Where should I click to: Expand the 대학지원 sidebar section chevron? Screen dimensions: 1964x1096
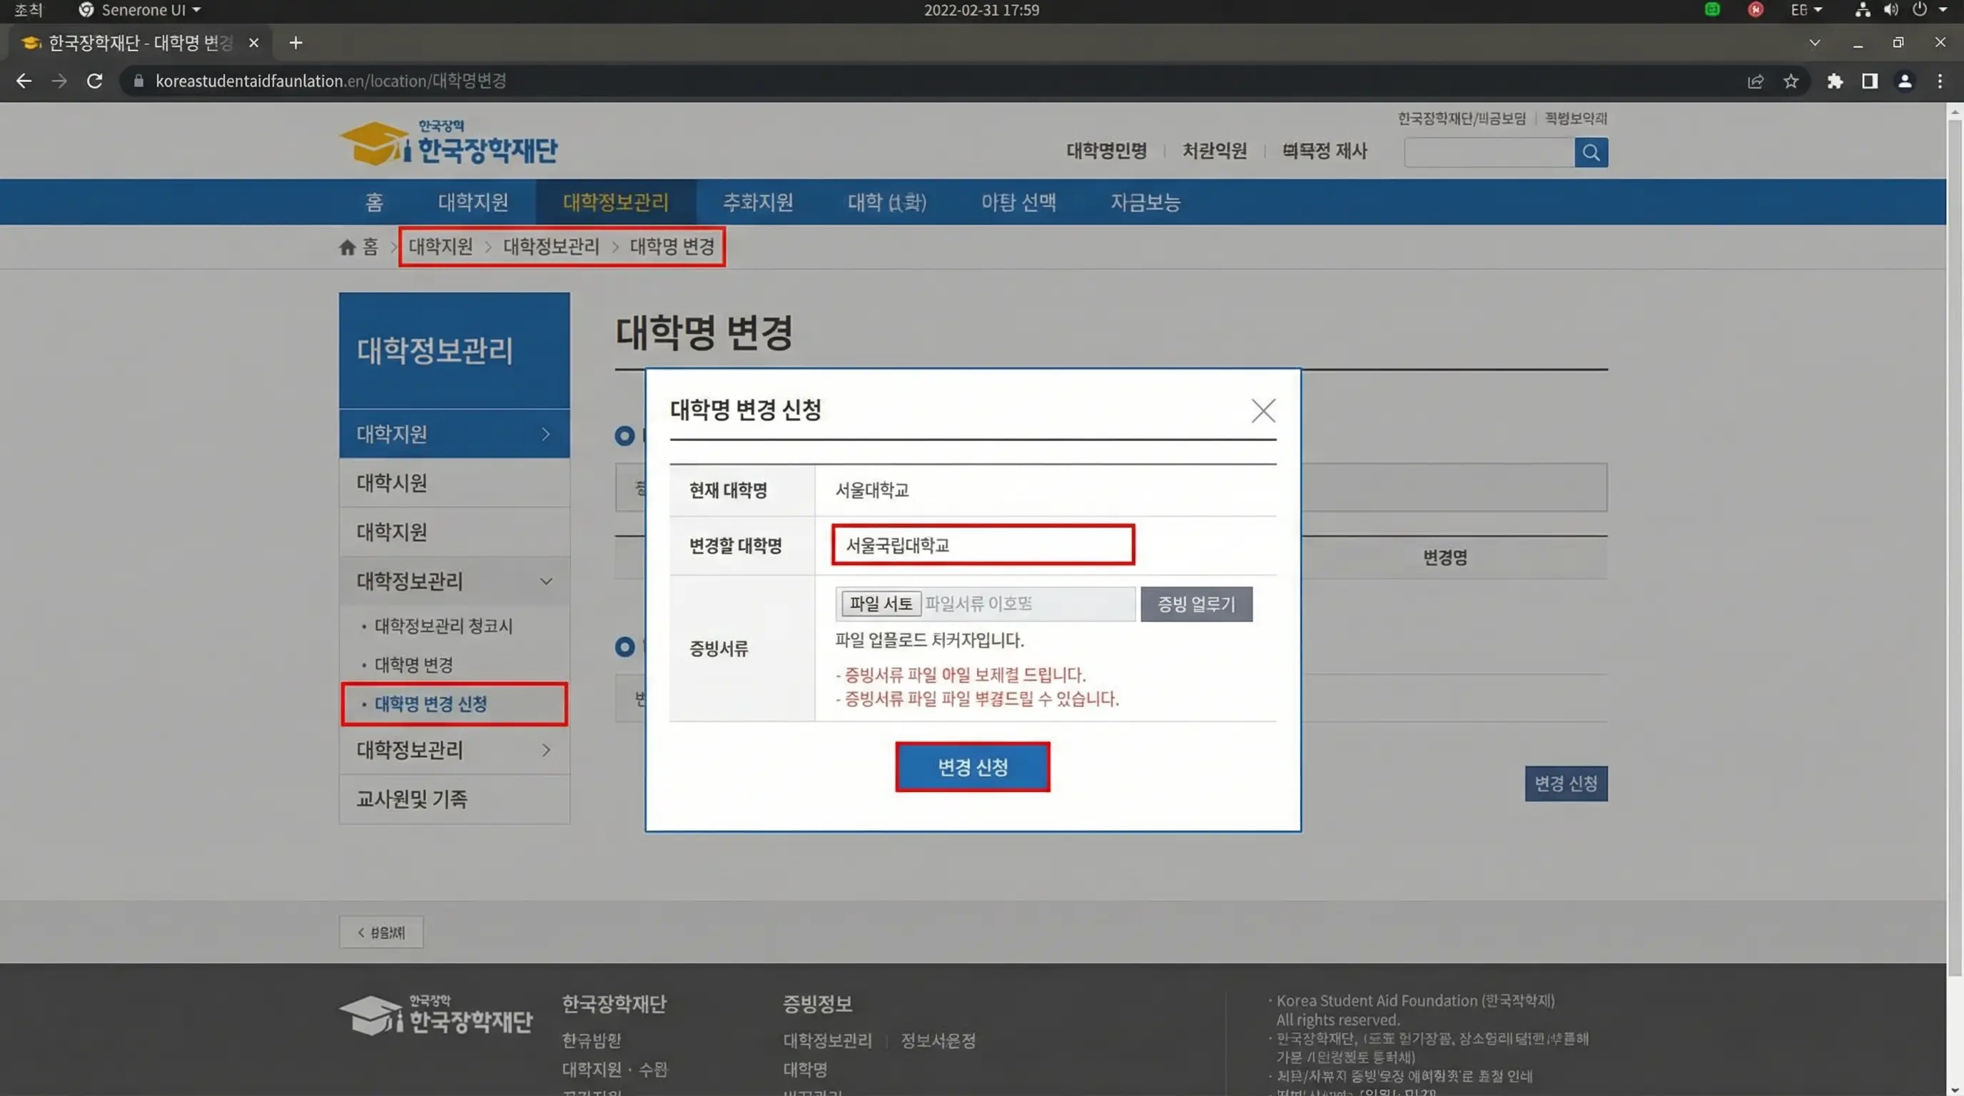click(546, 434)
